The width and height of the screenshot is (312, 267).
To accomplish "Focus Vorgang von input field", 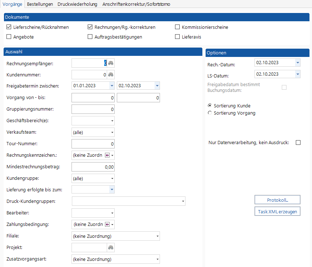I will [93, 98].
